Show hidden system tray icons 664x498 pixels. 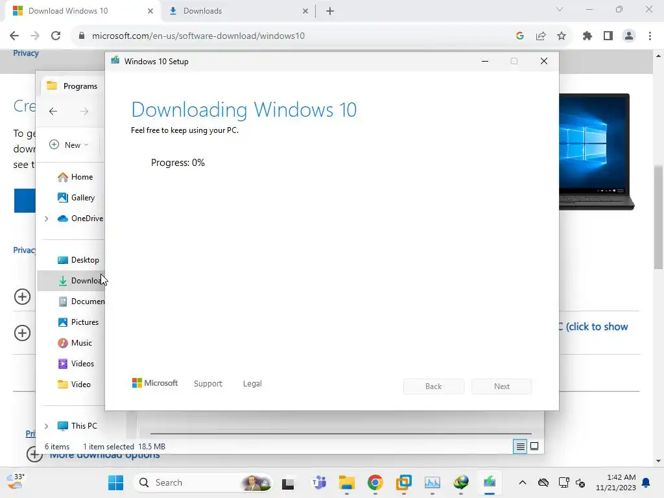pyautogui.click(x=523, y=482)
